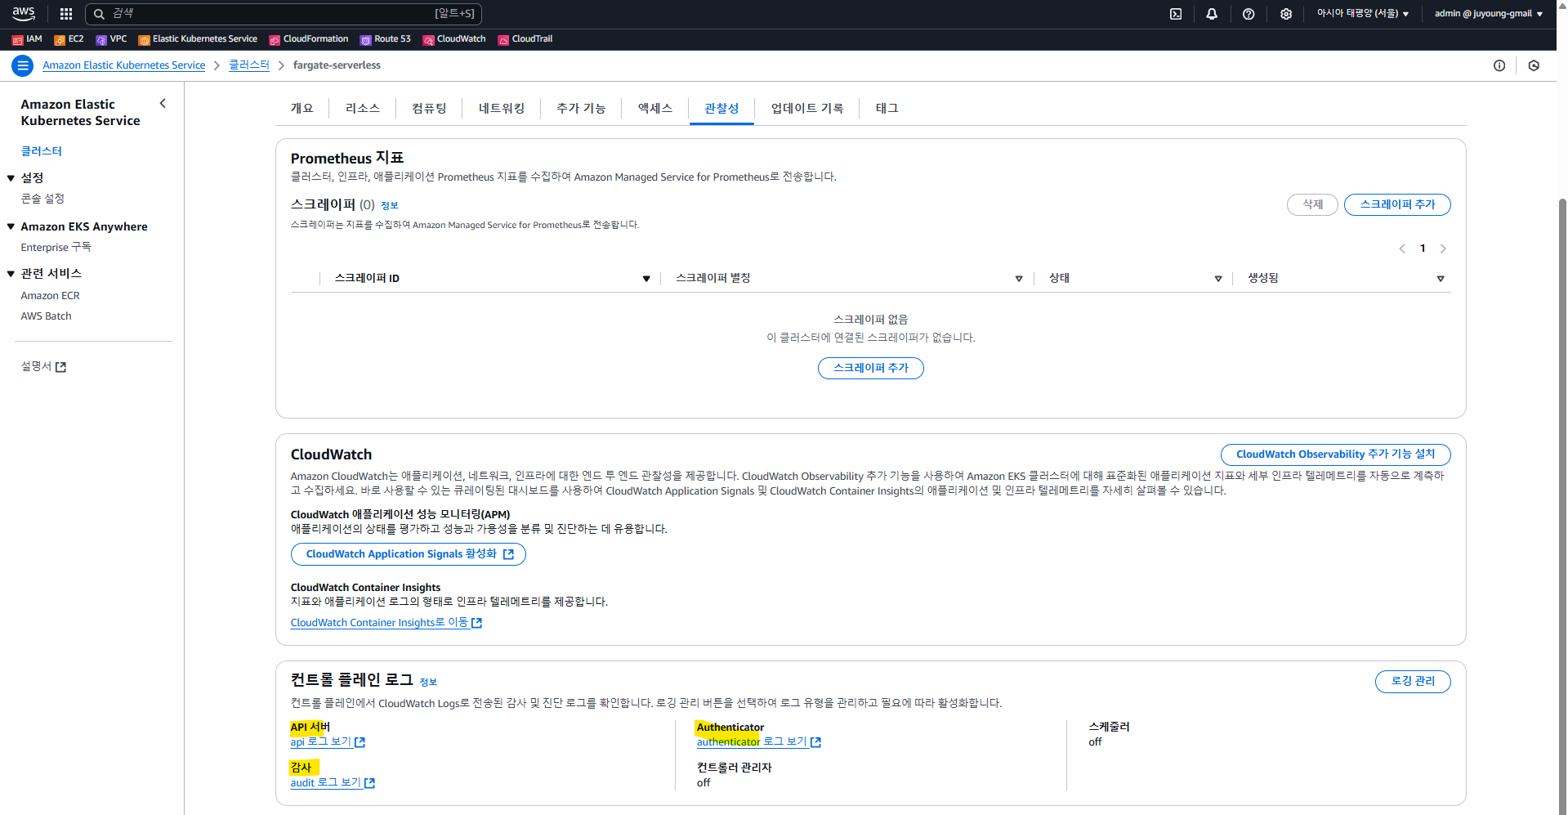Open the admin account dropdown
The width and height of the screenshot is (1568, 815).
tap(1489, 14)
